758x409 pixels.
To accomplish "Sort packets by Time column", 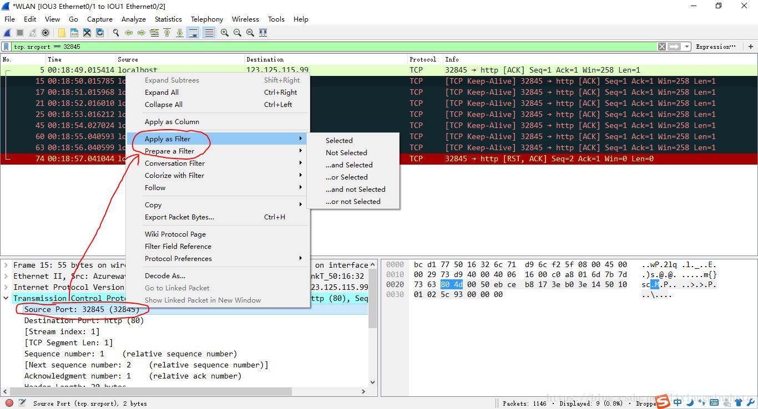I will pyautogui.click(x=80, y=59).
